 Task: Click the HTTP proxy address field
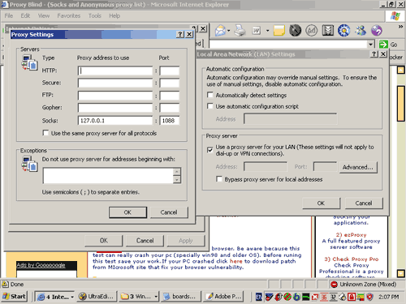click(x=115, y=71)
